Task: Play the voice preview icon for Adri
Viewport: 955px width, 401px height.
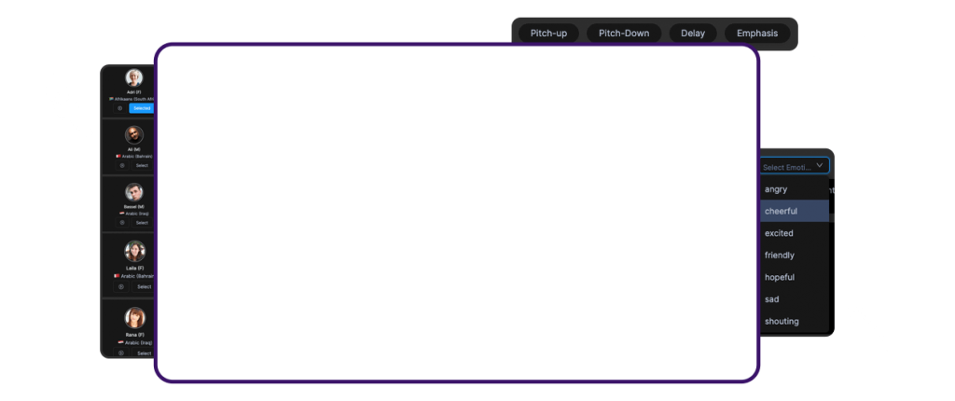Action: (x=121, y=108)
